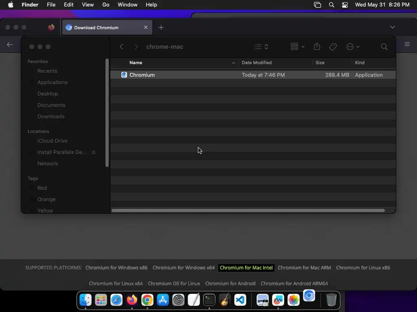This screenshot has width=417, height=312.
Task: Click the Share toolbar icon
Action: (317, 47)
